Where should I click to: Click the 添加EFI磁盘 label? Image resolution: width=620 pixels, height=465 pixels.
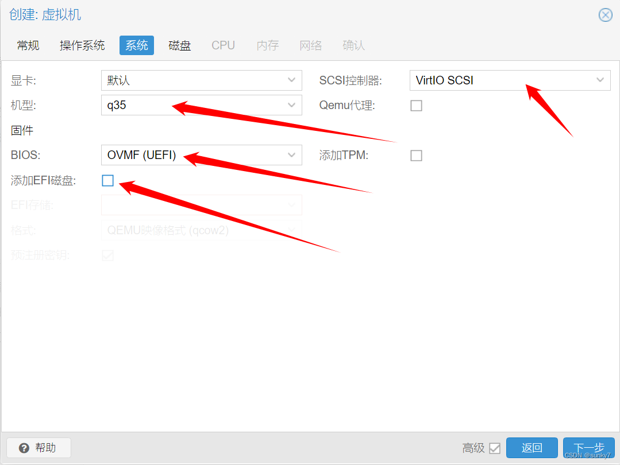(x=43, y=181)
